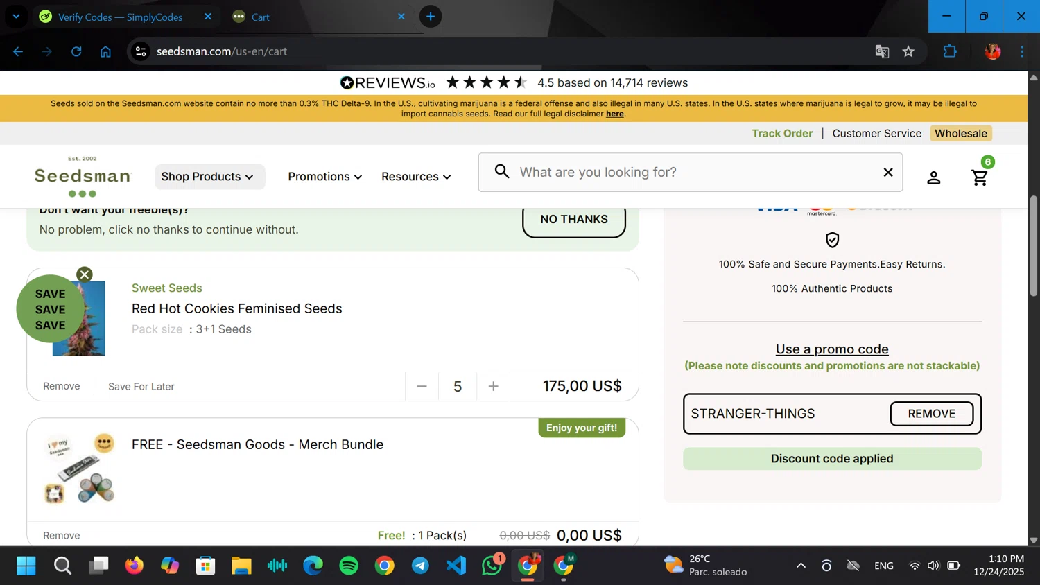Screen dimensions: 1040x585
Task: Increase Red Hot Cookies quantity
Action: pyautogui.click(x=493, y=386)
